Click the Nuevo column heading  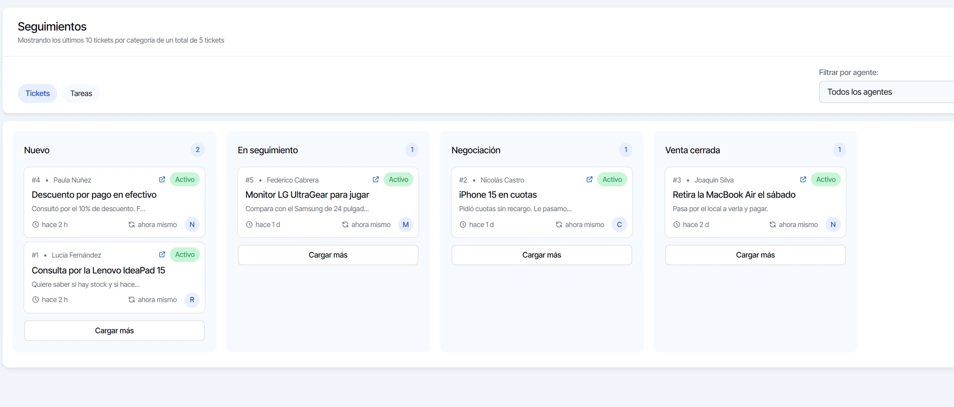pos(37,150)
